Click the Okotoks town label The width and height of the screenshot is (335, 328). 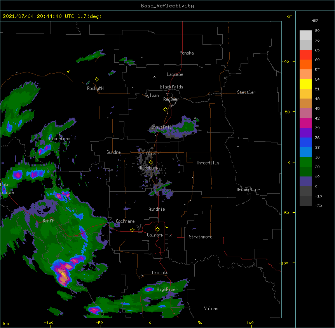click(160, 273)
